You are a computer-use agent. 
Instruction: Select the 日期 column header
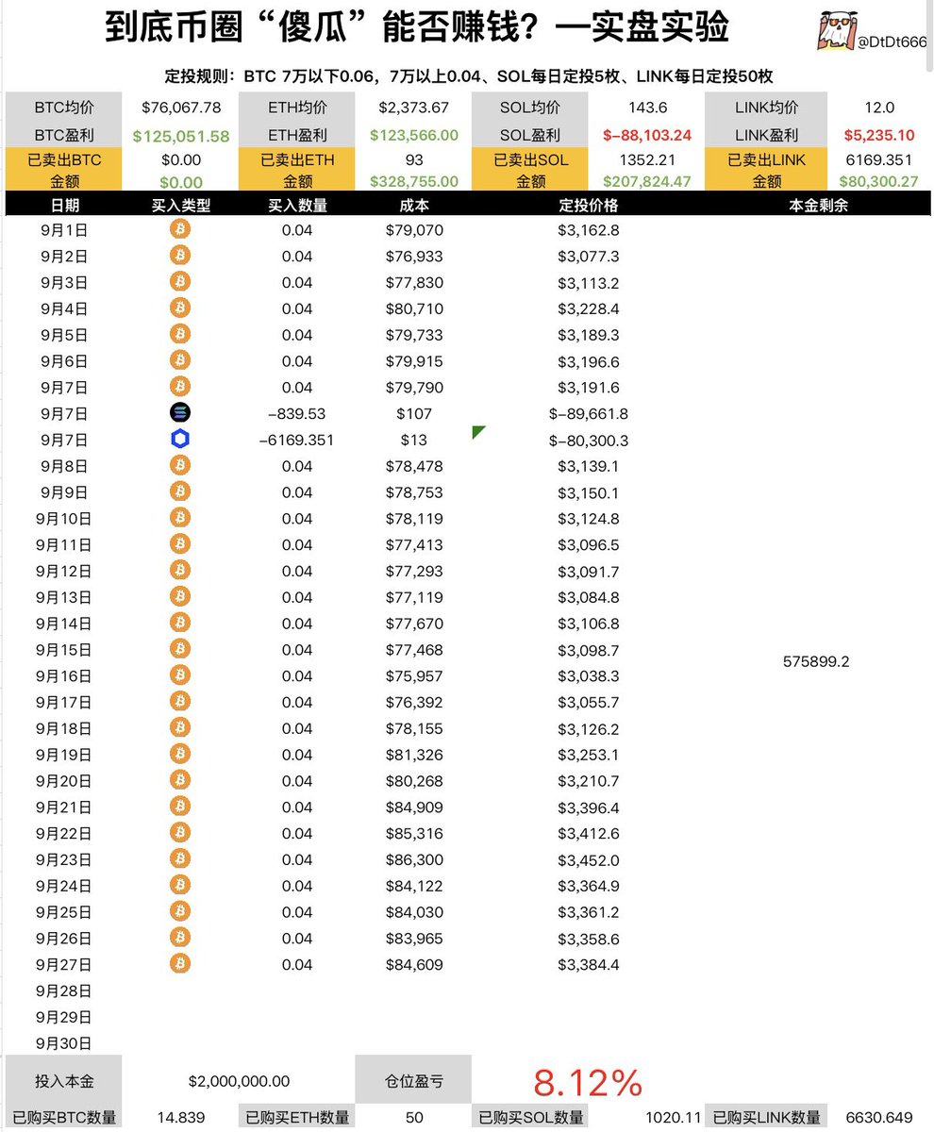click(66, 205)
